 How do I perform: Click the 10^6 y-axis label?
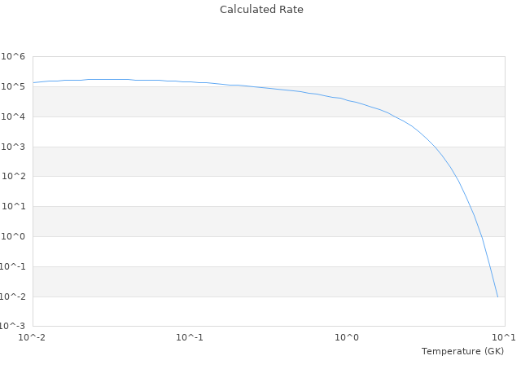tap(13, 56)
